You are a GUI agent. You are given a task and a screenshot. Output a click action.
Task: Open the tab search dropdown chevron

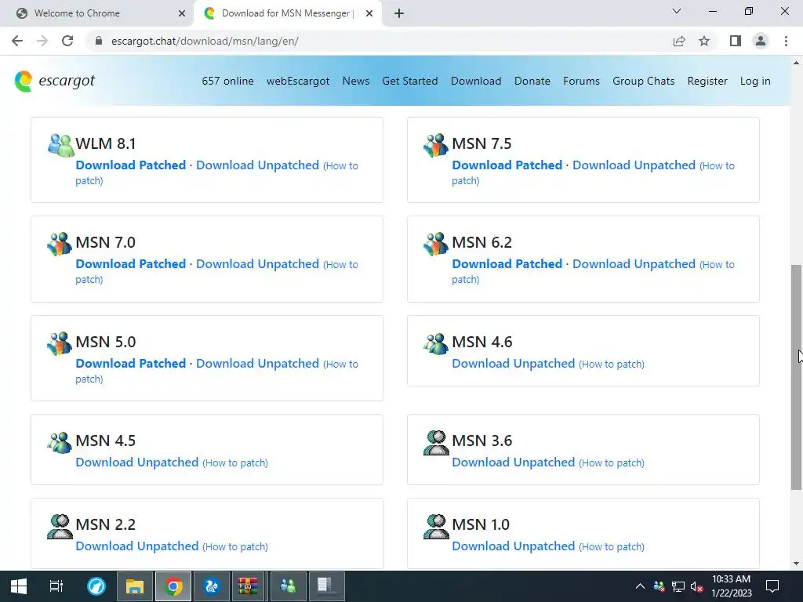[677, 11]
